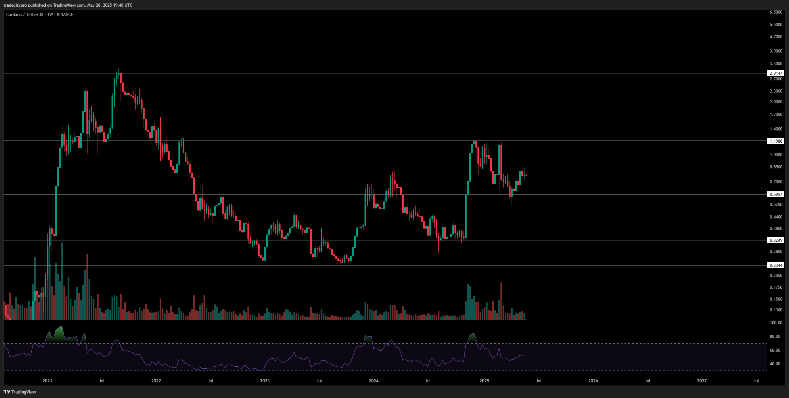Image resolution: width=789 pixels, height=398 pixels.
Task: Click the 2.9147 price level label
Action: click(x=776, y=73)
